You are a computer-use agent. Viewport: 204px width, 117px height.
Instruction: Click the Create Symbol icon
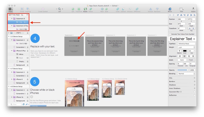coord(43,9)
